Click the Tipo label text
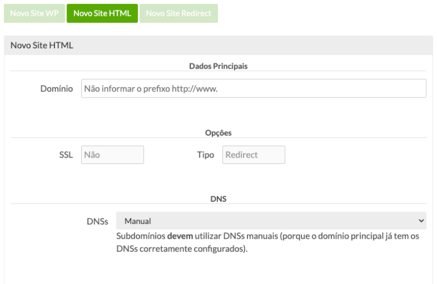The image size is (437, 284). 205,155
